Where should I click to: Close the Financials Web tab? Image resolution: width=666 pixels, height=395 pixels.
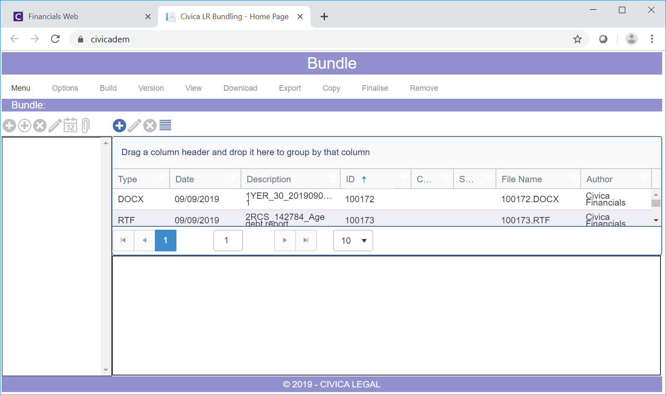[148, 17]
